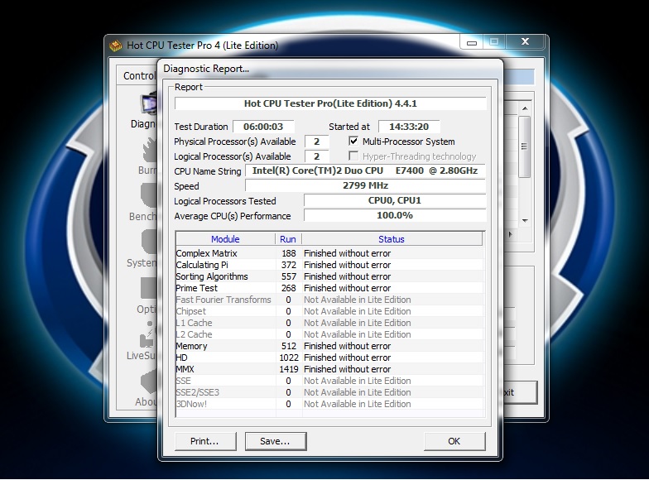
Task: Toggle the Hyper-Threading technology checkbox
Action: click(x=353, y=156)
